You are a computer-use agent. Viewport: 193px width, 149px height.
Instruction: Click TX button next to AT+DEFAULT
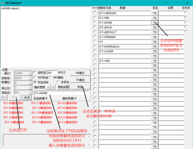[x=155, y=32]
